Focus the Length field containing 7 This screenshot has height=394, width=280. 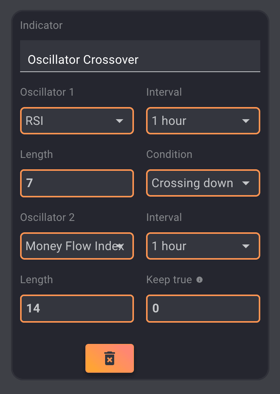pyautogui.click(x=77, y=183)
